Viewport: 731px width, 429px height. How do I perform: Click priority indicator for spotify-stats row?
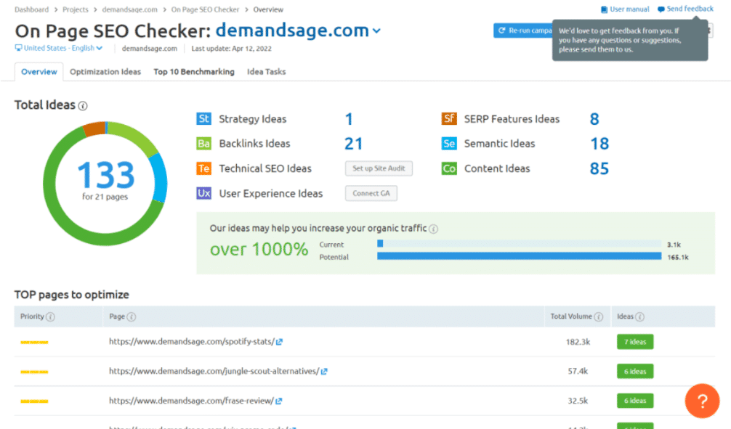34,343
